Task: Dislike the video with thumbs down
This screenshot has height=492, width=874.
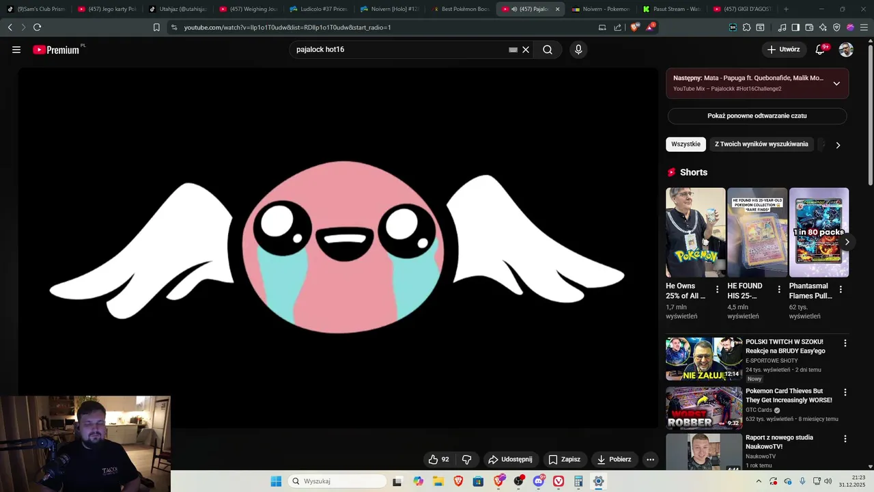Action: 467,459
